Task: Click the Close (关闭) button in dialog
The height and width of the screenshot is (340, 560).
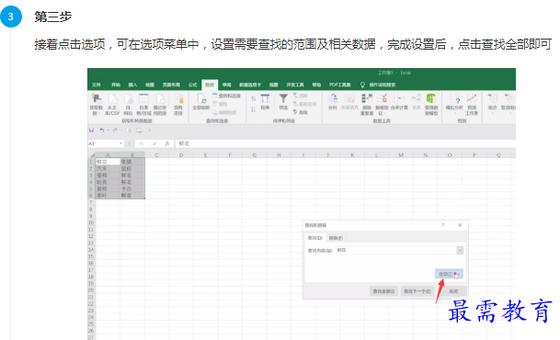Action: [453, 291]
